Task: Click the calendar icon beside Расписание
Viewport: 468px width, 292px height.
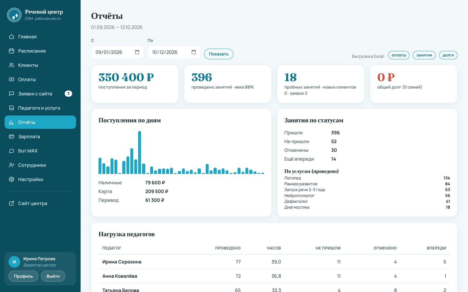Action: point(11,51)
